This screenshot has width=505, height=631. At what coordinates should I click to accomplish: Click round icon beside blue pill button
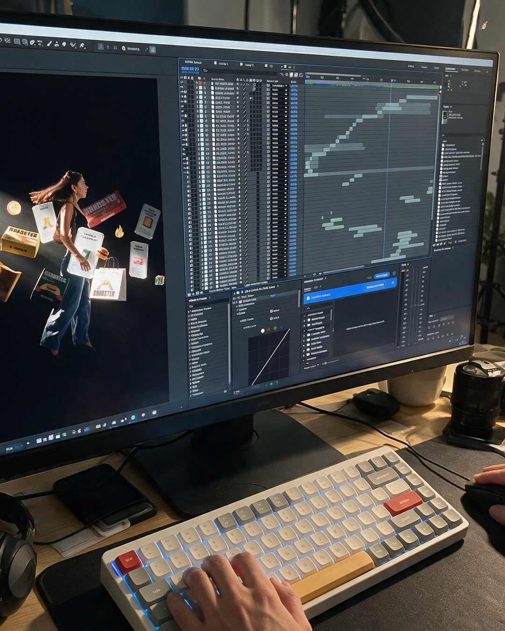(394, 273)
